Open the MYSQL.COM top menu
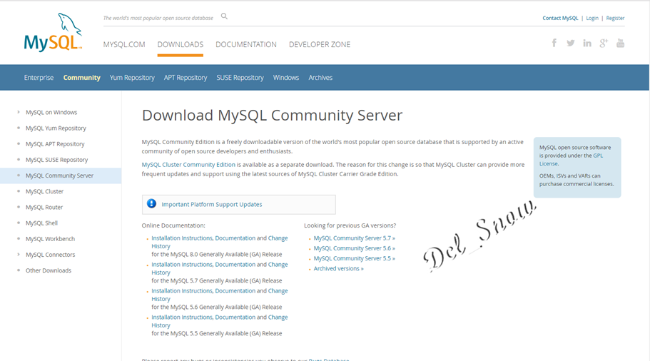650x361 pixels. (124, 44)
